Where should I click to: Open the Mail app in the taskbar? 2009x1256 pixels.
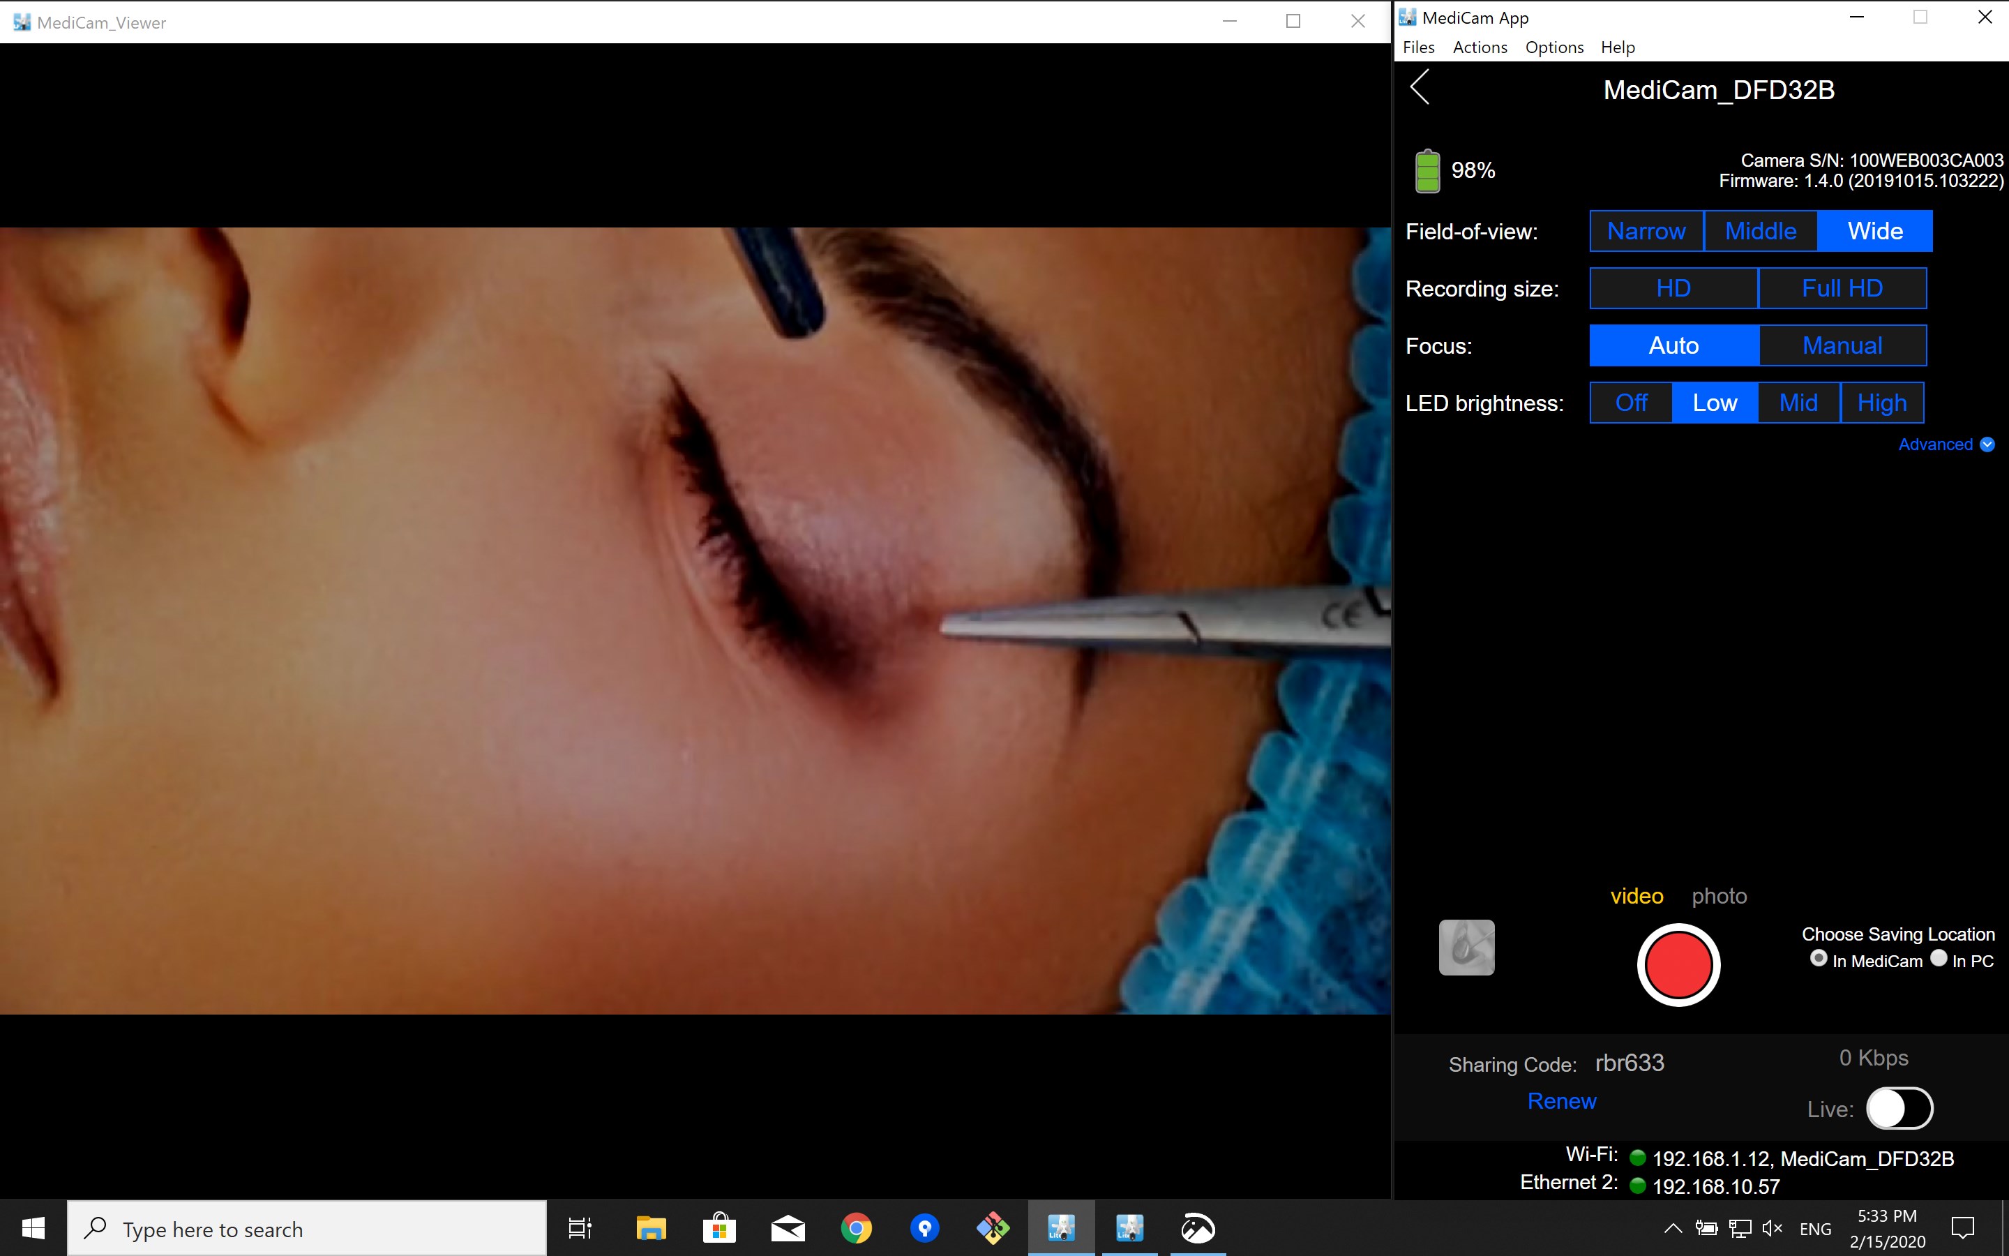tap(787, 1228)
